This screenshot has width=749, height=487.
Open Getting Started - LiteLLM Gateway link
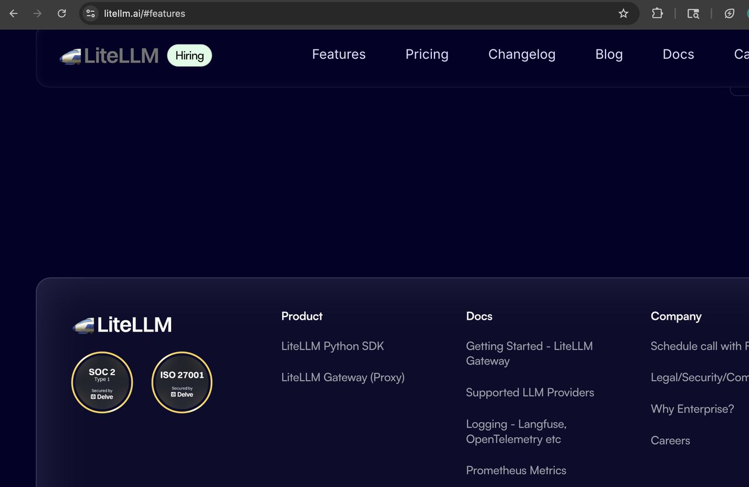(529, 353)
